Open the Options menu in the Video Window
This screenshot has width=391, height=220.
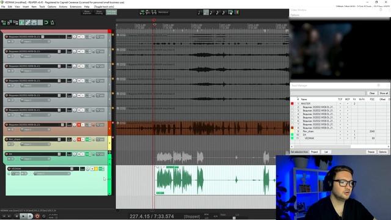[294, 15]
